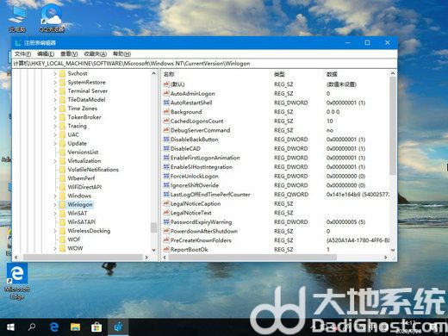Select the PreCreateKnownFolders value name
The height and width of the screenshot is (336, 448).
[201, 240]
